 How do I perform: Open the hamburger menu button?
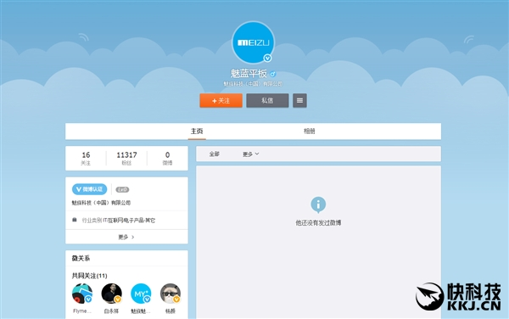pyautogui.click(x=299, y=101)
